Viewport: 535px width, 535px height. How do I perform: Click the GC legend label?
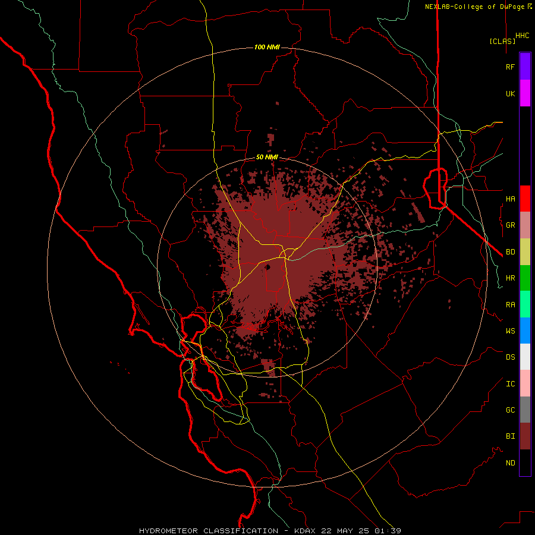tap(510, 410)
